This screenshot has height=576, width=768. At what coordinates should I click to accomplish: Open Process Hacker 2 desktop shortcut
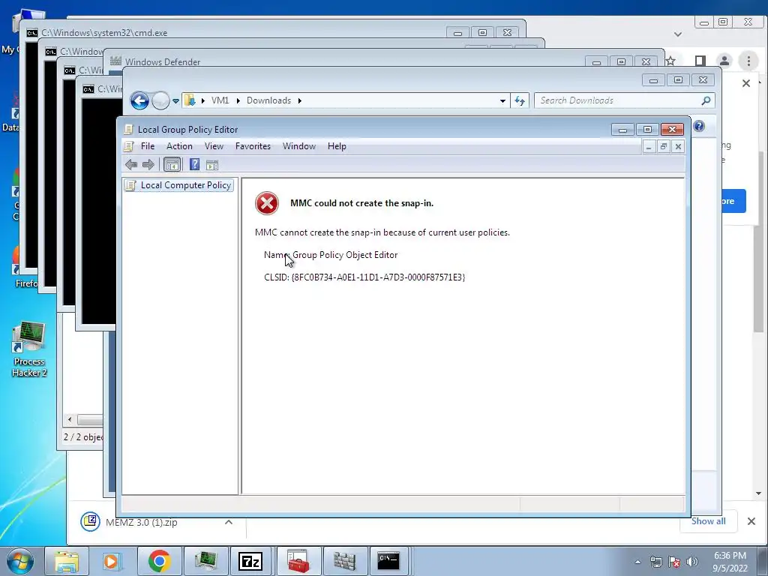coord(29,349)
